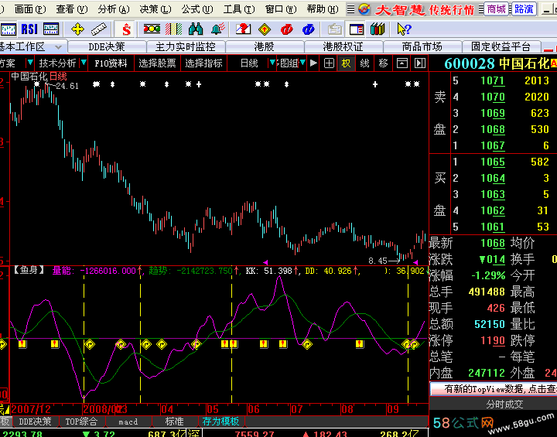Open the 决策(L) menu
Image resolution: width=557 pixels, height=437 pixels.
click(x=155, y=9)
